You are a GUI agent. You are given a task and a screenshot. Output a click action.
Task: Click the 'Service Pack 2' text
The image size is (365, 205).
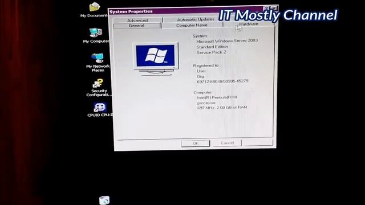(x=211, y=52)
